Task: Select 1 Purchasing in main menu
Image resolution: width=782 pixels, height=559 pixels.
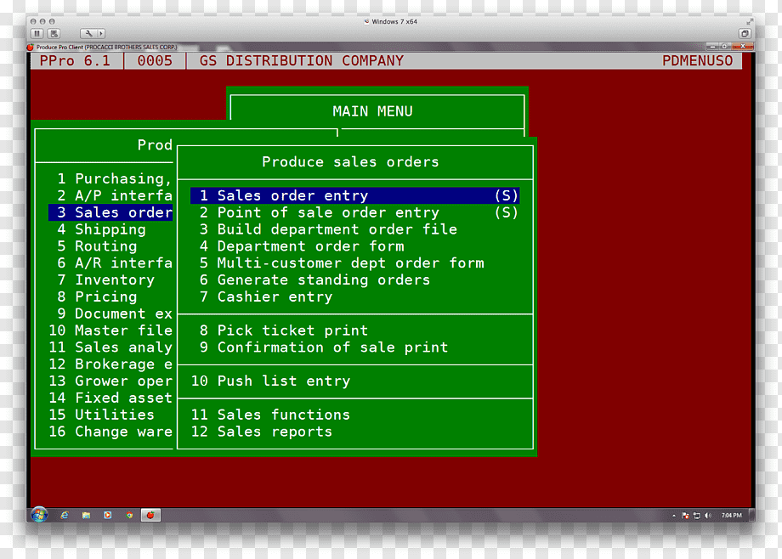Action: (x=110, y=178)
